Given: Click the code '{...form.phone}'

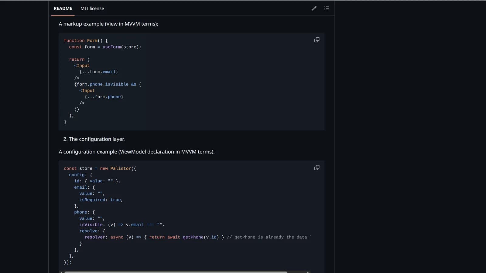Looking at the screenshot, I should pyautogui.click(x=104, y=97).
